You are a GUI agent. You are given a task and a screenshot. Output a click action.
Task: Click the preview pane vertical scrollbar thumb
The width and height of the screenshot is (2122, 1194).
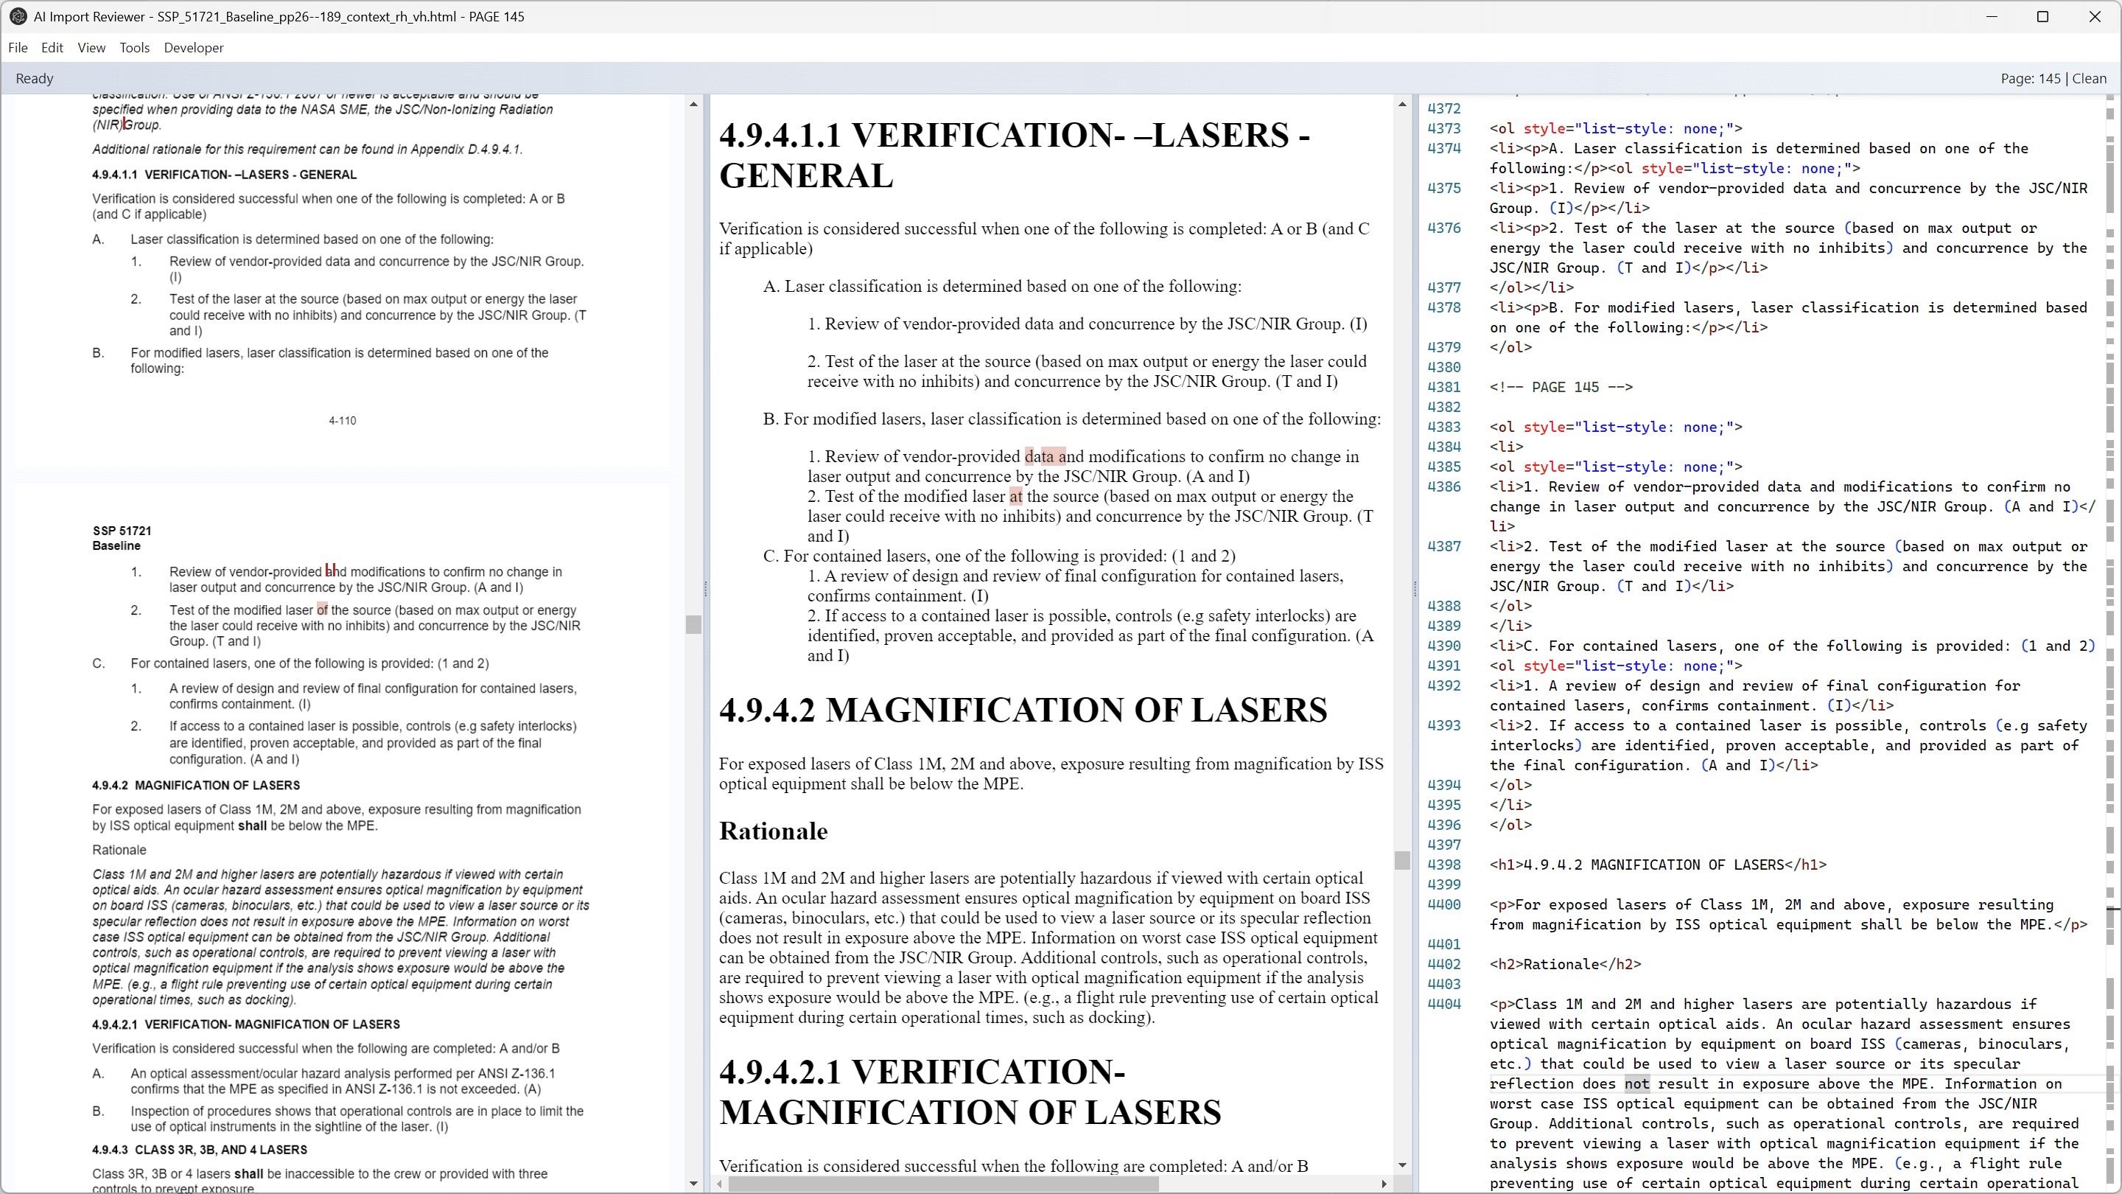(x=1402, y=860)
